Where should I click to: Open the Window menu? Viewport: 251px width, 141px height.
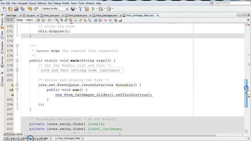tap(90, 3)
